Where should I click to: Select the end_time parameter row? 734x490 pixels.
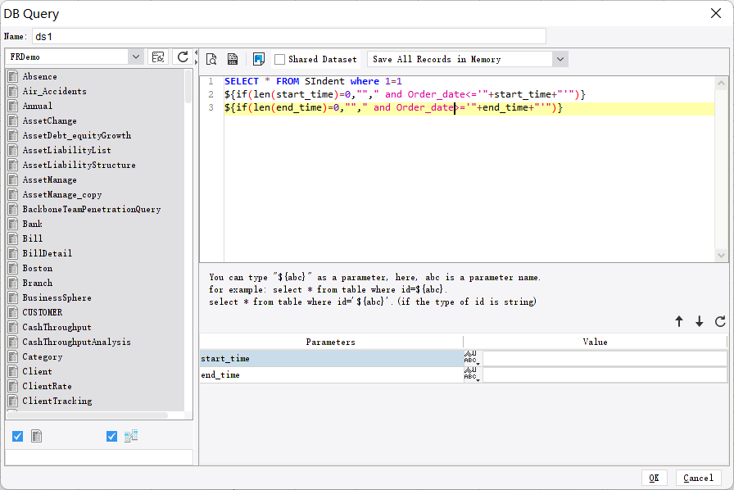[x=332, y=374]
